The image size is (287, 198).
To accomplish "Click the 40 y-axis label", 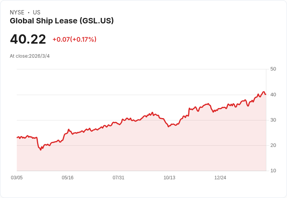I will tap(273, 94).
